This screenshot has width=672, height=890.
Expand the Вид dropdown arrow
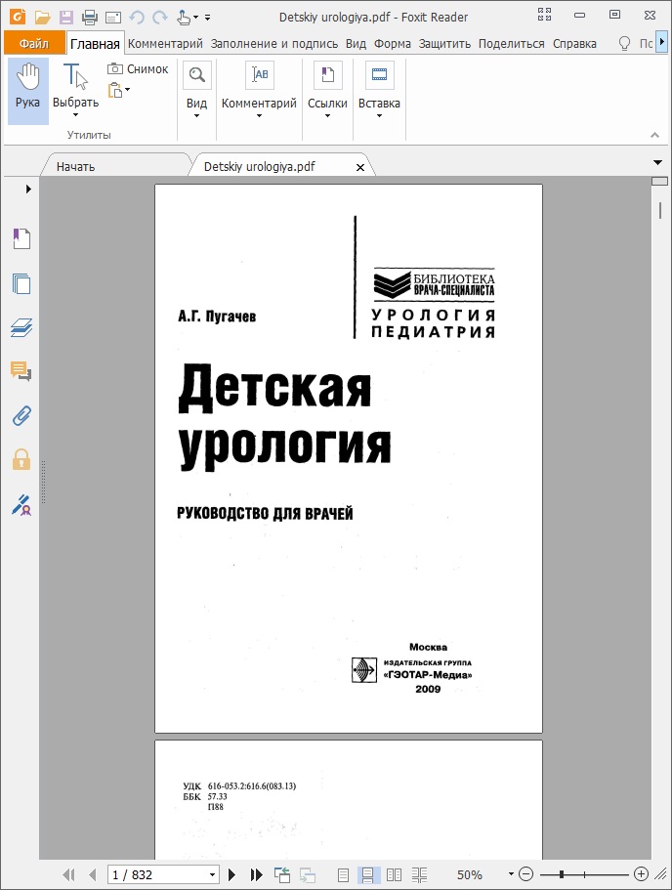click(196, 116)
